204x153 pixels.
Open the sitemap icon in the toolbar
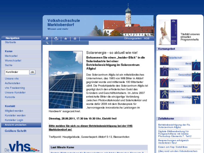coord(66,38)
